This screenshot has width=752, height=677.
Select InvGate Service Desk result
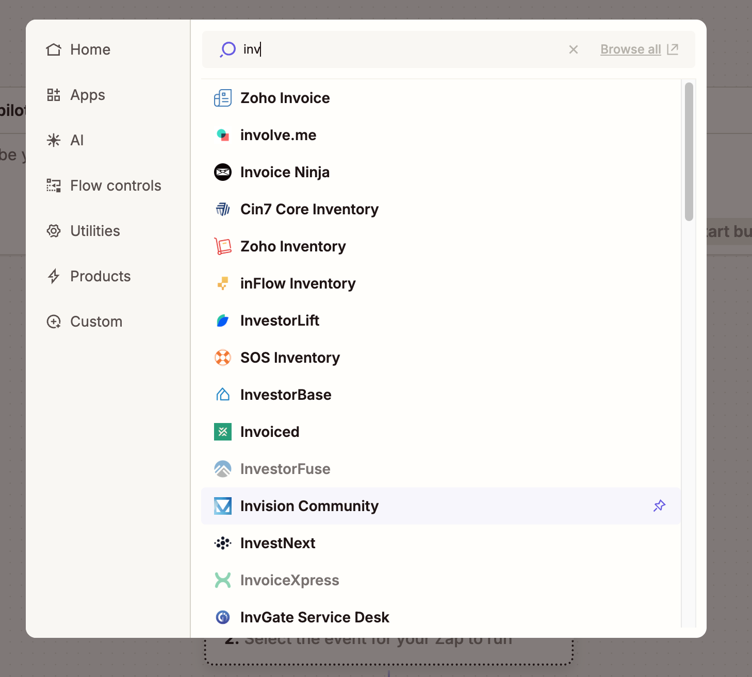(x=441, y=617)
